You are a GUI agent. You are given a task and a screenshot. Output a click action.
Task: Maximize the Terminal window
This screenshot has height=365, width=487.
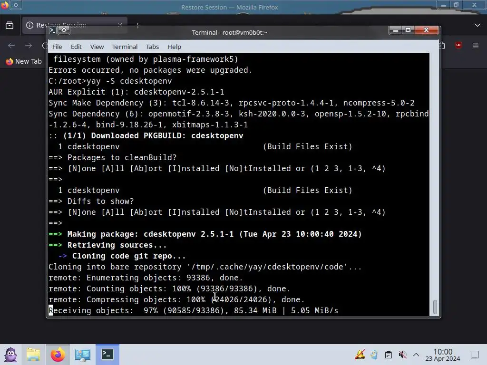pyautogui.click(x=408, y=30)
